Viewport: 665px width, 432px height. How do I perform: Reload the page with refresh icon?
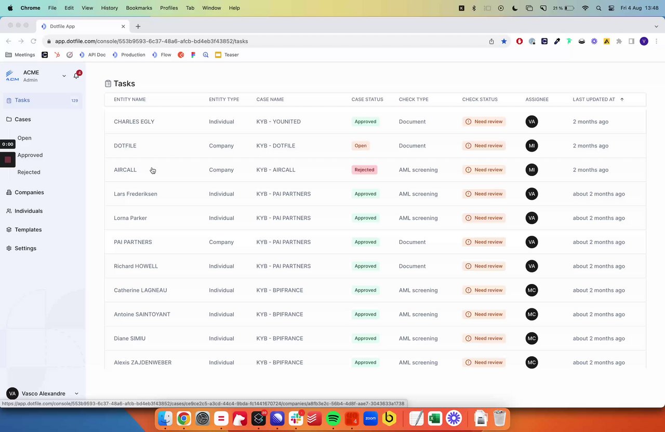pos(33,41)
